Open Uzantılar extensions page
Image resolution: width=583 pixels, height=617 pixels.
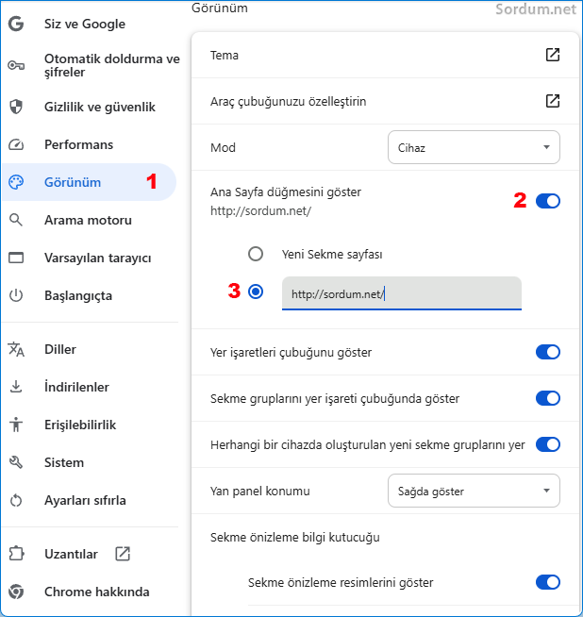[90, 554]
